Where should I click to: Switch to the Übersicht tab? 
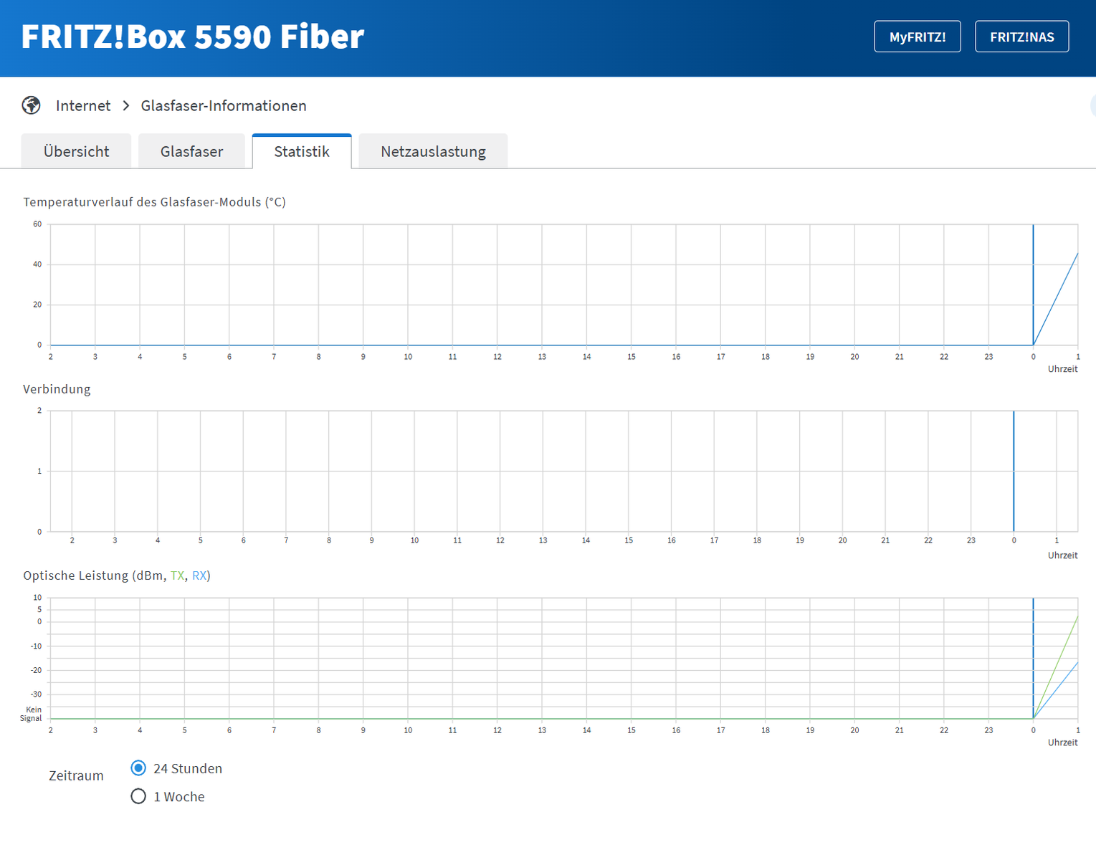click(76, 151)
